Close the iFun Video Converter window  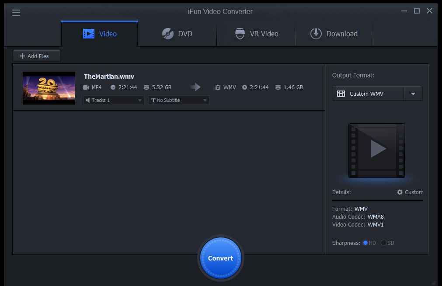430,11
